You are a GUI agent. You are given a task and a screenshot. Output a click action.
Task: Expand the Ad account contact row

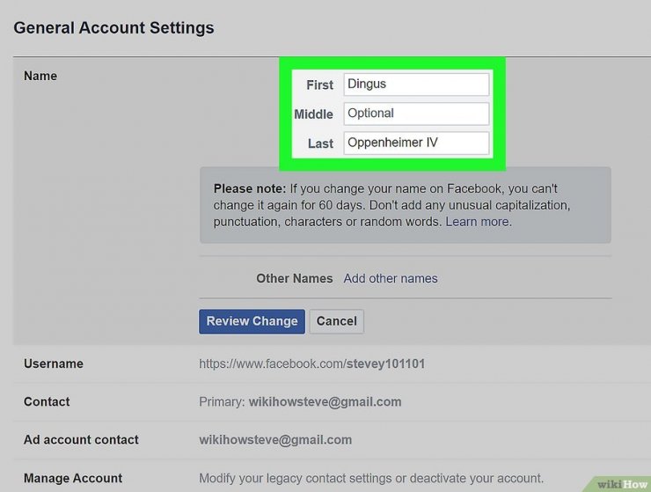81,440
